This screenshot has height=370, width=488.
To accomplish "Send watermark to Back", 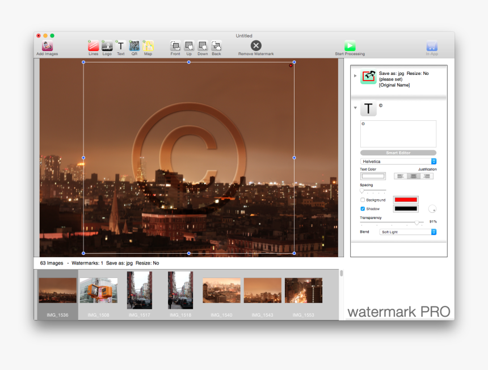I will point(216,46).
